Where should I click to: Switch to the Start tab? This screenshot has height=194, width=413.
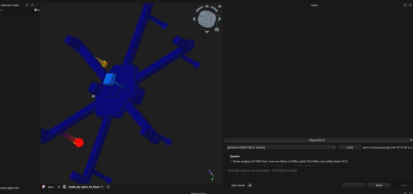pyautogui.click(x=51, y=187)
